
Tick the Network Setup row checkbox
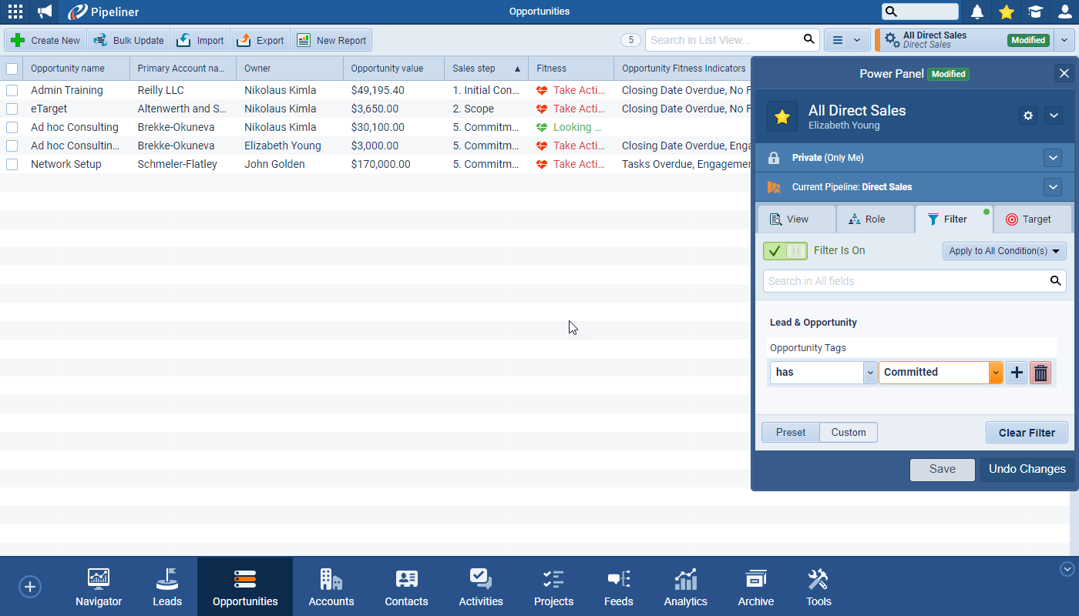click(x=12, y=164)
